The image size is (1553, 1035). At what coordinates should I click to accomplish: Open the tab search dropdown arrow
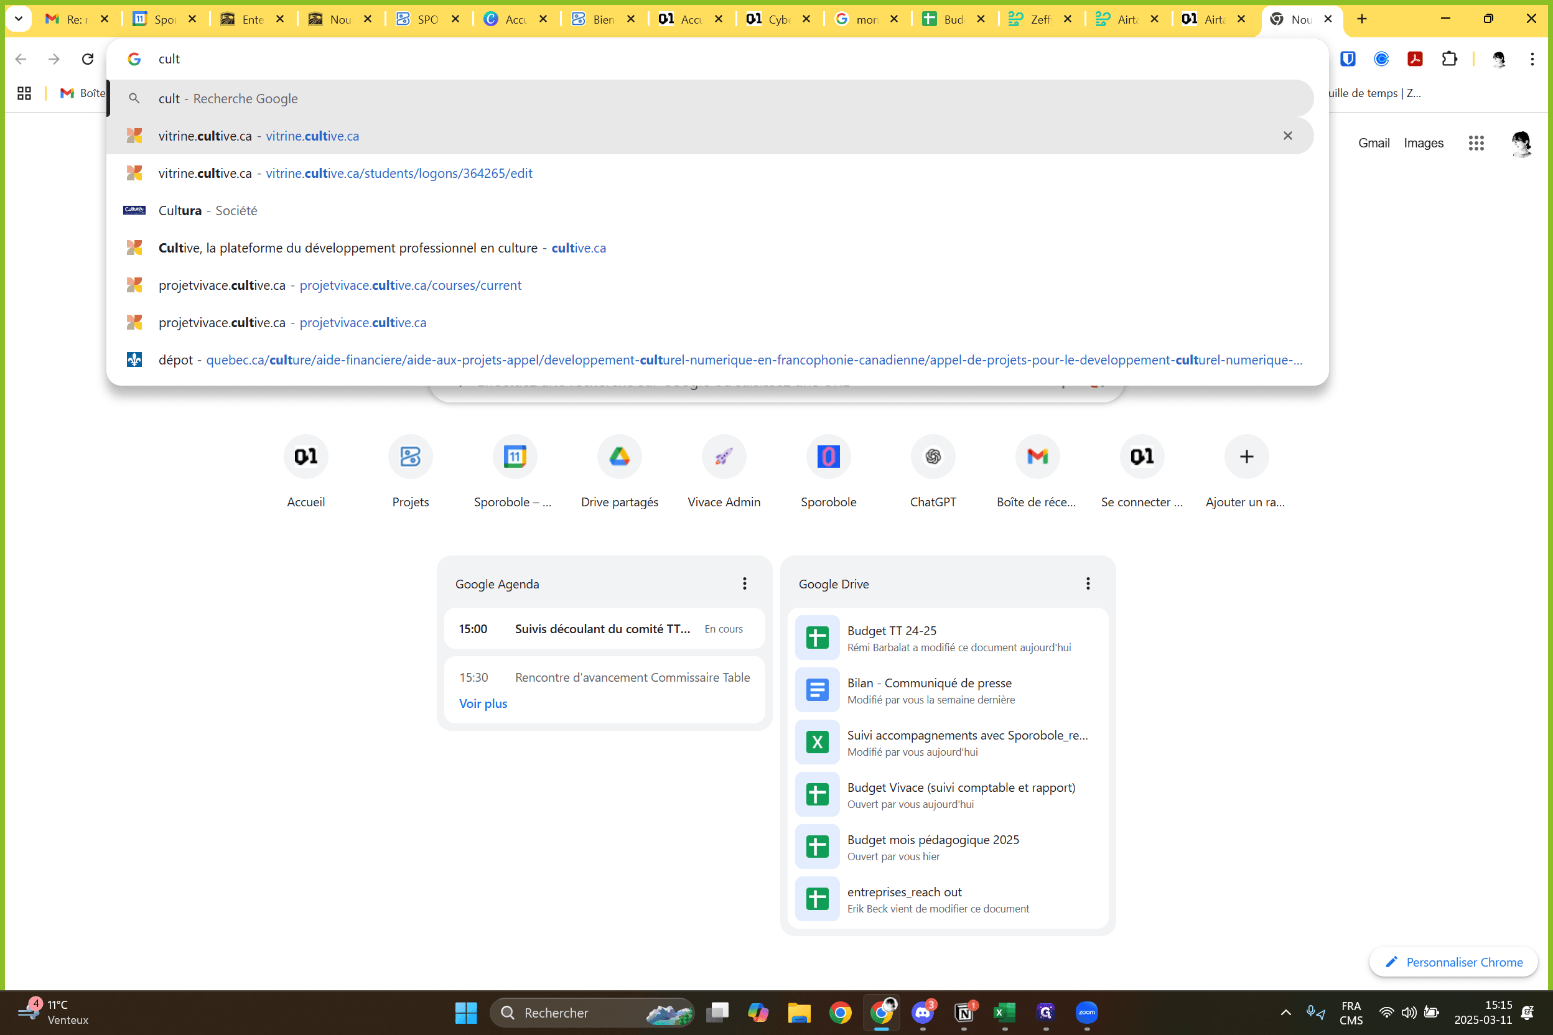point(19,19)
